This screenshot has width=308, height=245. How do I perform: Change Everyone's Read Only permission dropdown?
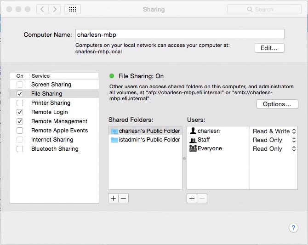[274, 148]
